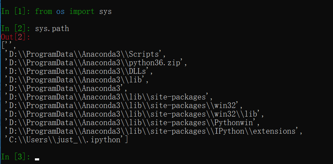The height and width of the screenshot is (164, 333).
Task: Click the In [1] prompt label
Action: pyautogui.click(x=16, y=11)
